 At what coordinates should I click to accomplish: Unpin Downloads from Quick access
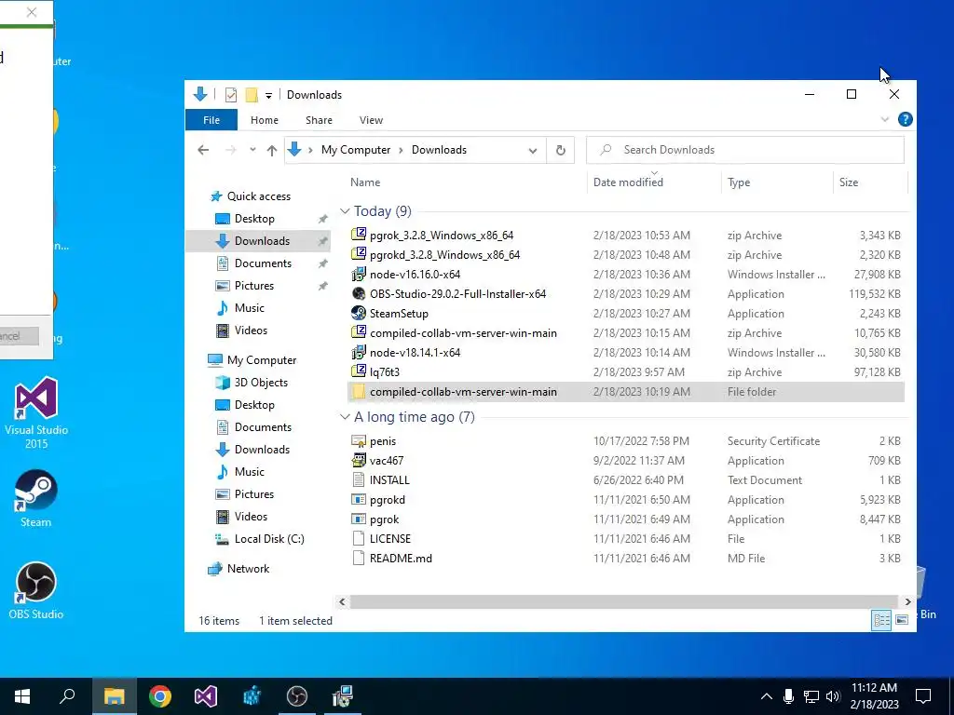323,241
